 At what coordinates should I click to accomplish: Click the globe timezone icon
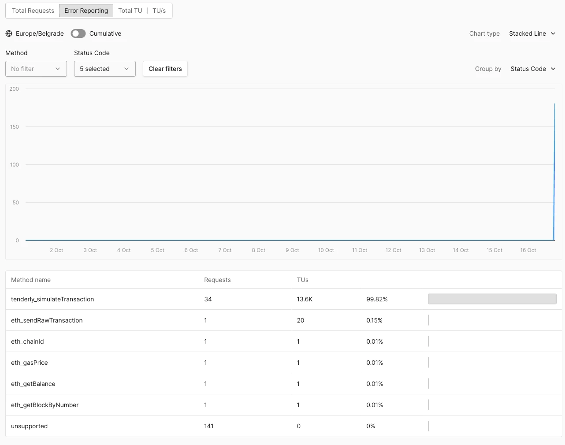[x=9, y=33]
